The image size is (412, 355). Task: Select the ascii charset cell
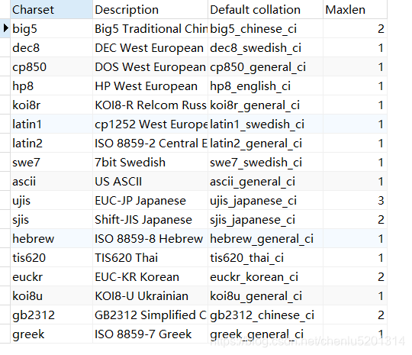pyautogui.click(x=52, y=181)
